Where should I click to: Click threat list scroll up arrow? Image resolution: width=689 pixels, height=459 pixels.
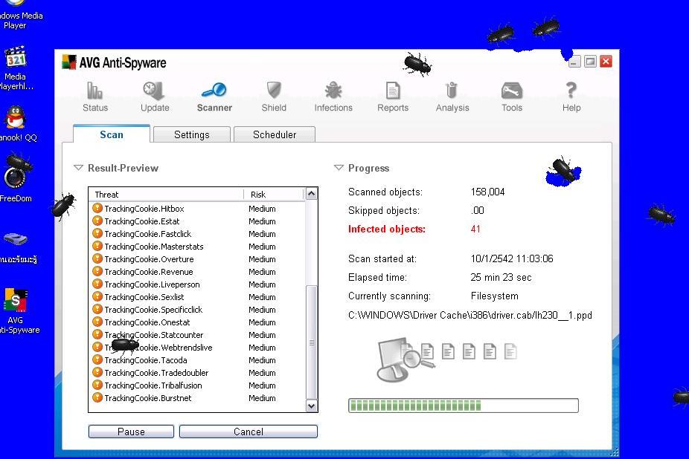pyautogui.click(x=312, y=194)
